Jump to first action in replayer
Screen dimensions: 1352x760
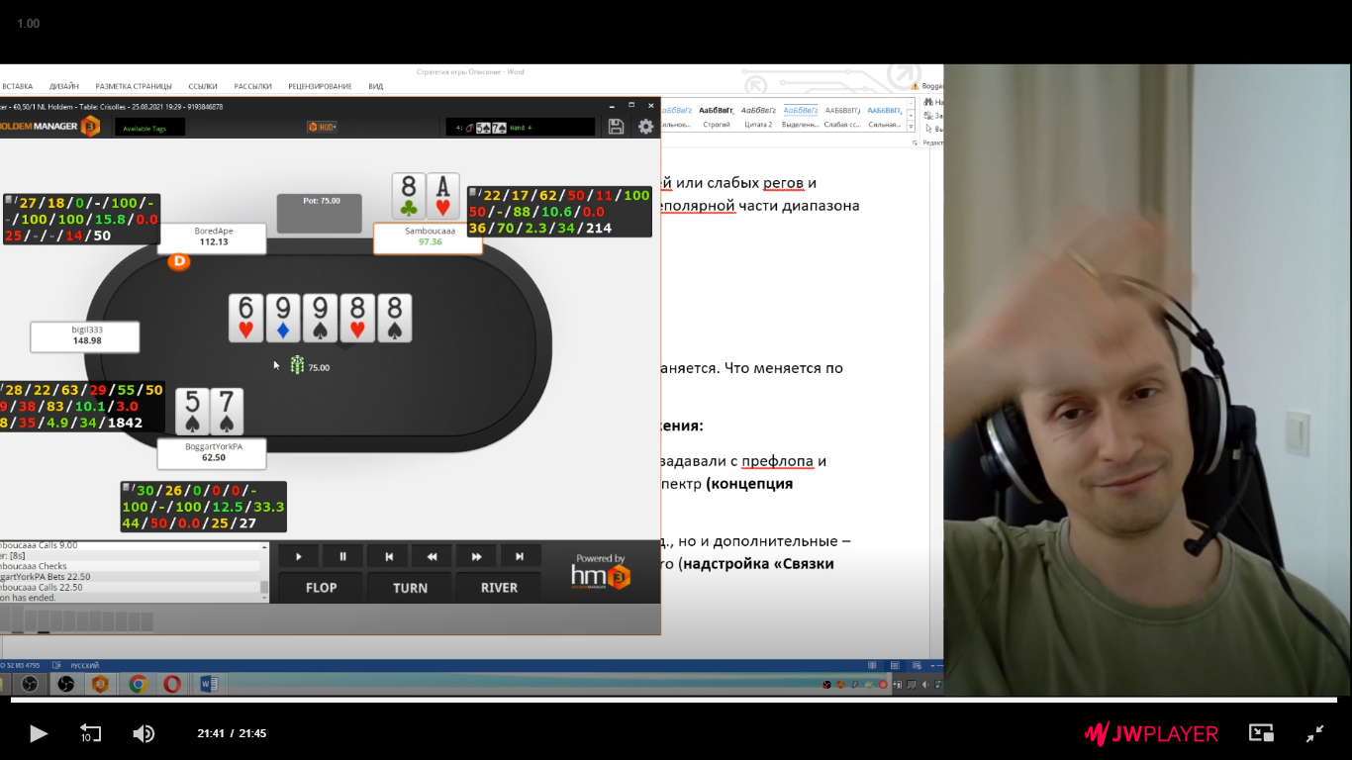[x=389, y=556]
